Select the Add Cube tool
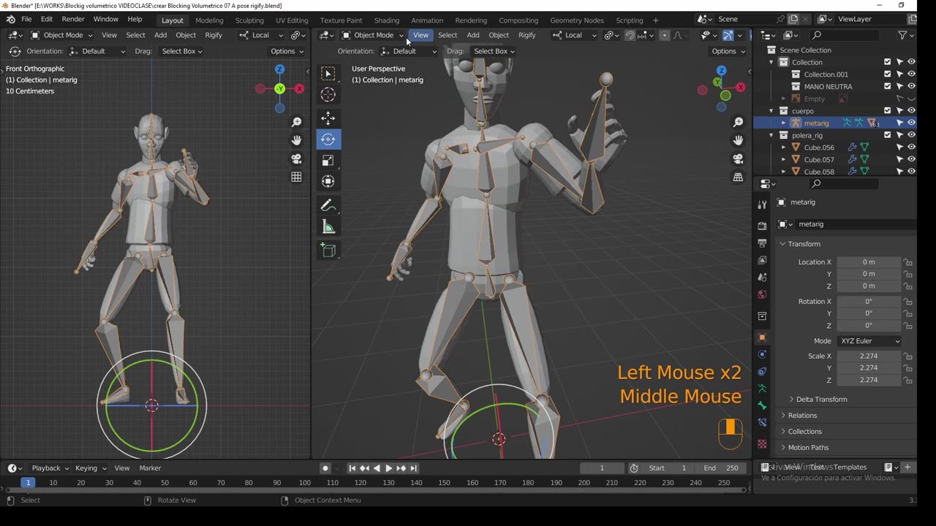936x526 pixels. (x=328, y=251)
